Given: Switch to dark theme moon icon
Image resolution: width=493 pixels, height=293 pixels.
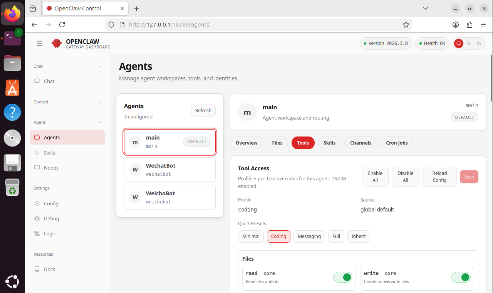Looking at the screenshot, I should tap(479, 43).
